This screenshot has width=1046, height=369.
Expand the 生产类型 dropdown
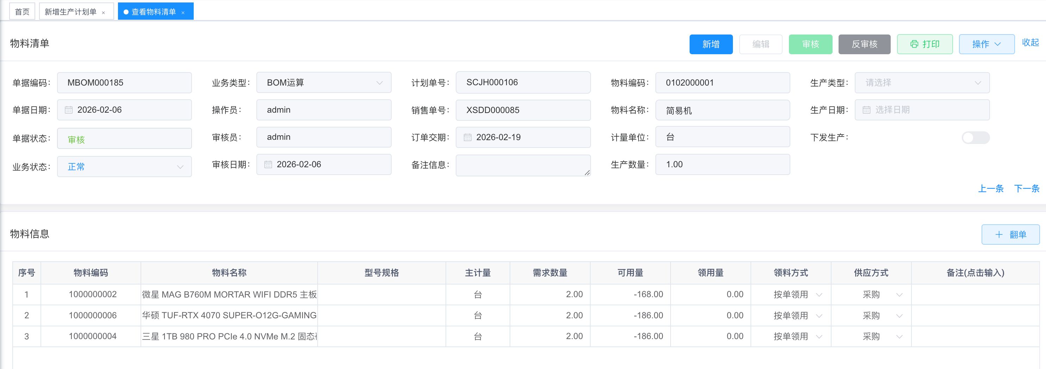pos(922,83)
